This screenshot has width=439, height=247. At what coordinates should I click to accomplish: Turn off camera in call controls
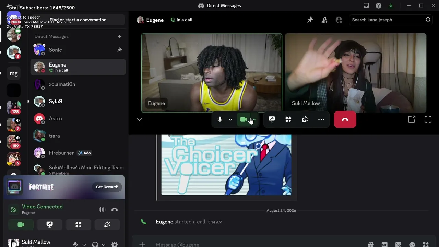[x=243, y=119]
